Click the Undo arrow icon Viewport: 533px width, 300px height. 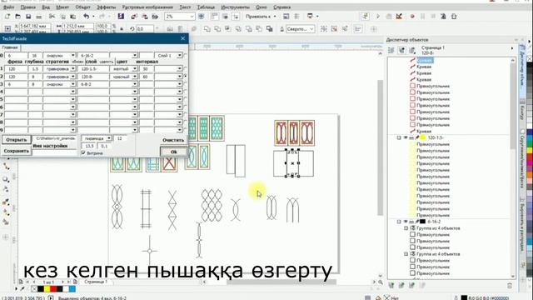point(87,17)
